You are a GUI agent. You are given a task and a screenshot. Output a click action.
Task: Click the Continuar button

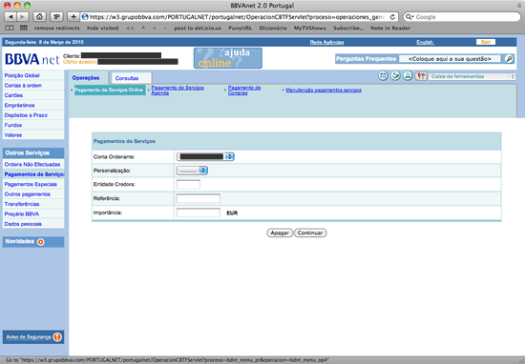310,233
